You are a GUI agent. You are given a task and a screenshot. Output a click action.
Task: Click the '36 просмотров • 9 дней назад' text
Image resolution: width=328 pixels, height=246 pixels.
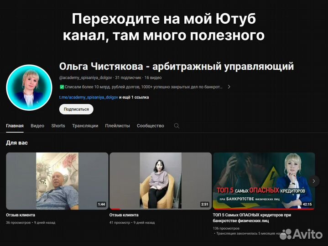tap(31, 223)
